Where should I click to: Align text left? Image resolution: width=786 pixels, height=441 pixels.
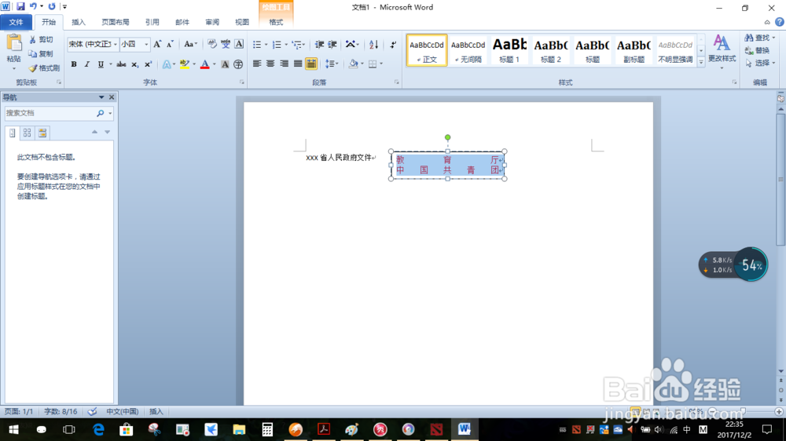pos(257,64)
